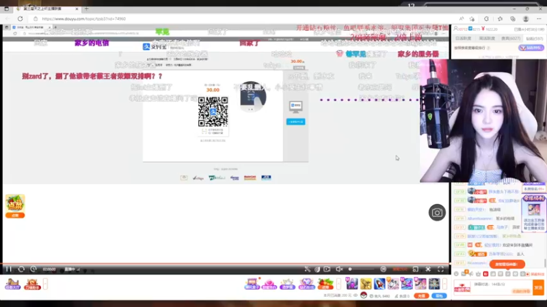Open the clip scissors tool in player bar
This screenshot has width=547, height=307.
[307, 269]
